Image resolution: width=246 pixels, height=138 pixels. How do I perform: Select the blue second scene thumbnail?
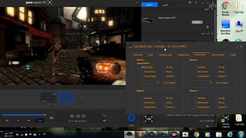66,97
